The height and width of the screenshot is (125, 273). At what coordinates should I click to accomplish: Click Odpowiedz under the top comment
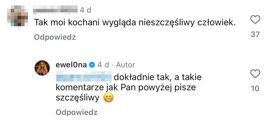pos(55,37)
